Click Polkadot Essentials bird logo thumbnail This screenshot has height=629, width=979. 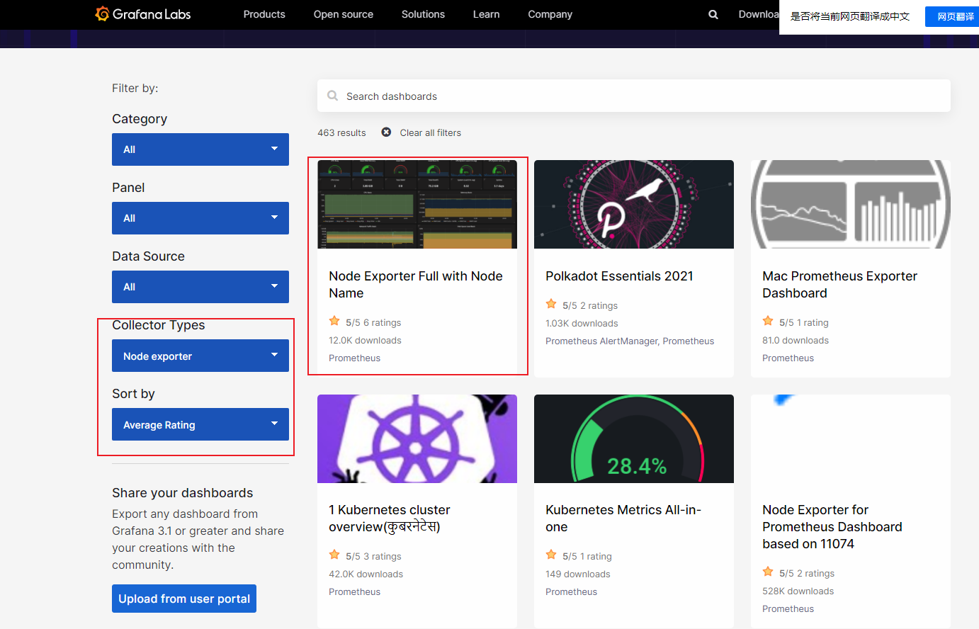coord(634,204)
